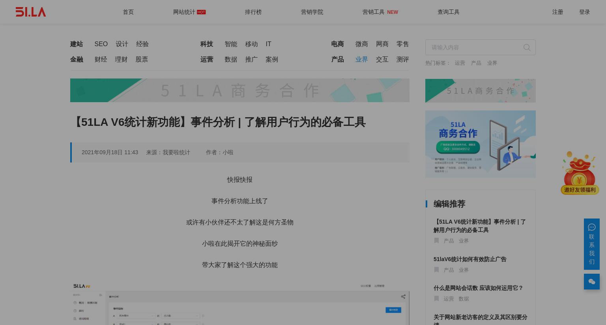
Task: Click the 请输入内容 search field
Action: tap(481, 47)
